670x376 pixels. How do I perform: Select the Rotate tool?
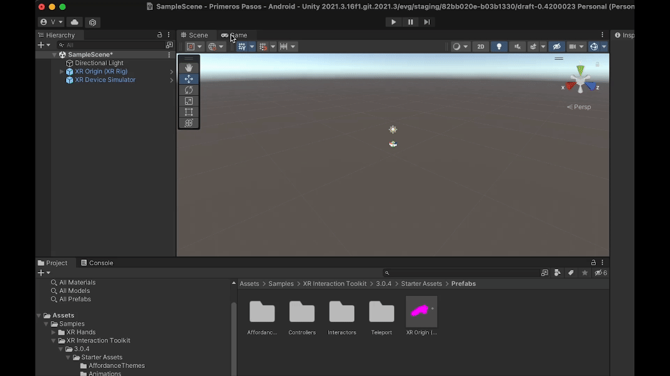[189, 90]
